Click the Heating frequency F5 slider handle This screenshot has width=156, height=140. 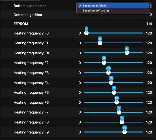point(114,92)
